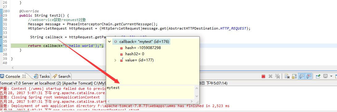Collapse the callback variable in the hover popup
This screenshot has width=337, height=112.
[x=109, y=42]
